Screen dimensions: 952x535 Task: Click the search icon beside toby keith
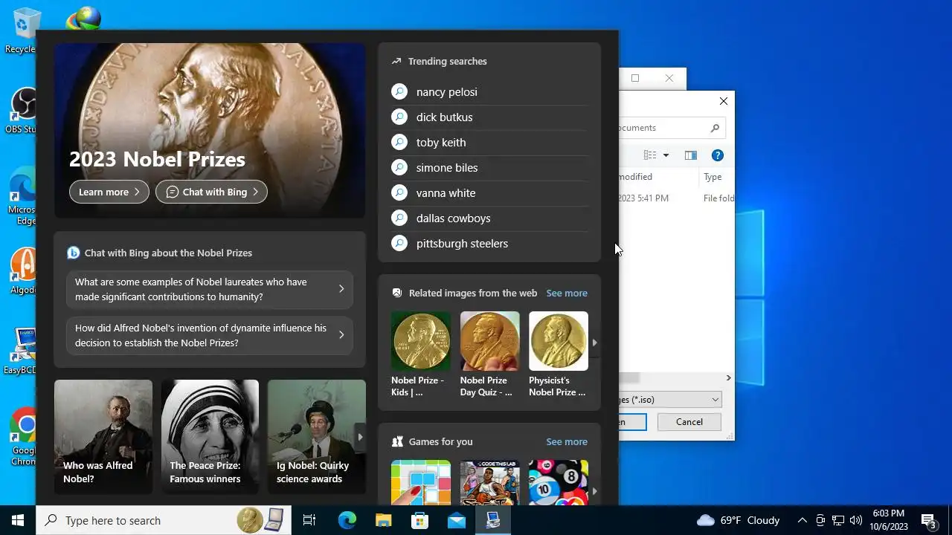(x=399, y=142)
